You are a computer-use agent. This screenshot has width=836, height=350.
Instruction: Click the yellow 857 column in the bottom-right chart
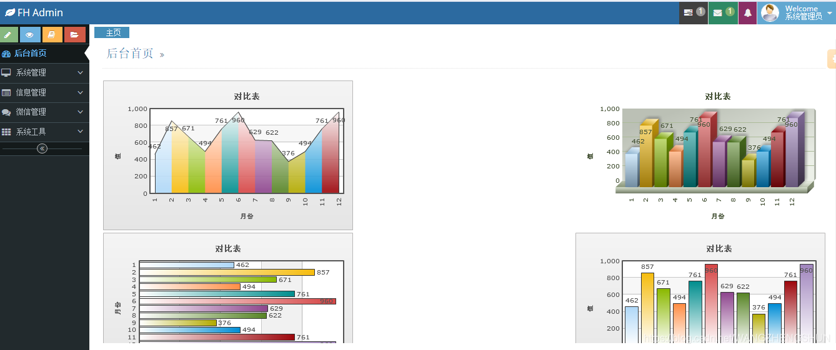647,308
